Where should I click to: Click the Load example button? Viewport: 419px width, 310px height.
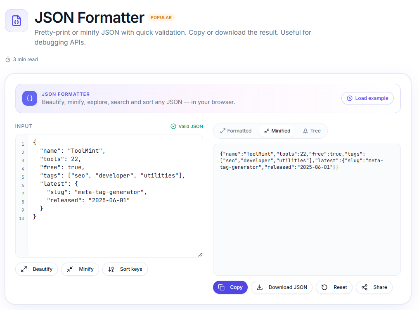point(367,98)
